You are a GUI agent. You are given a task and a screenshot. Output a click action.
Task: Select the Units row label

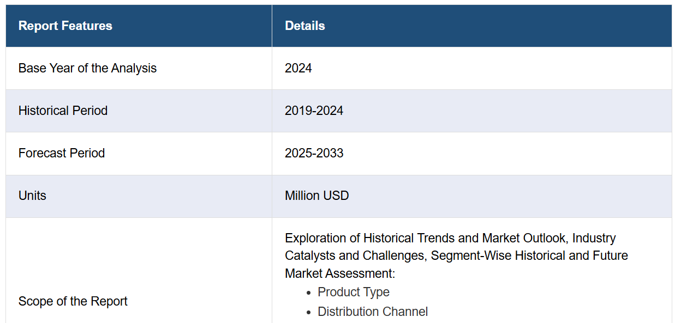[x=32, y=196]
